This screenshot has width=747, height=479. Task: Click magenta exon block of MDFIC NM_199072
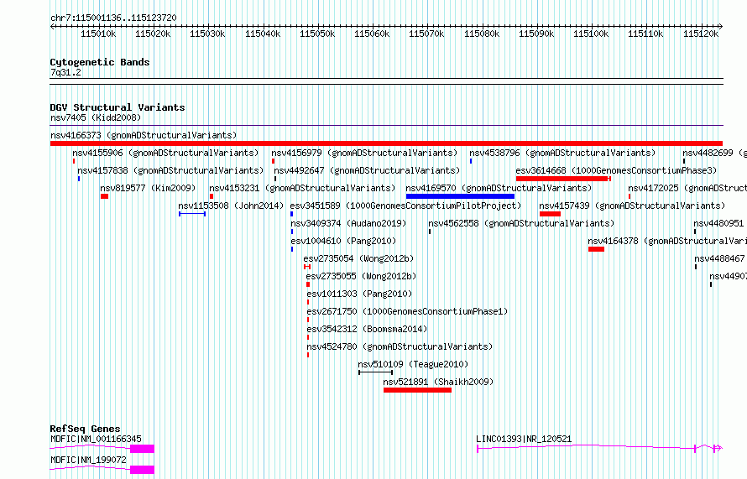click(x=142, y=470)
